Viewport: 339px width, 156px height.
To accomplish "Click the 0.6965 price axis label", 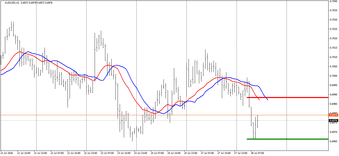I will point(334,141).
